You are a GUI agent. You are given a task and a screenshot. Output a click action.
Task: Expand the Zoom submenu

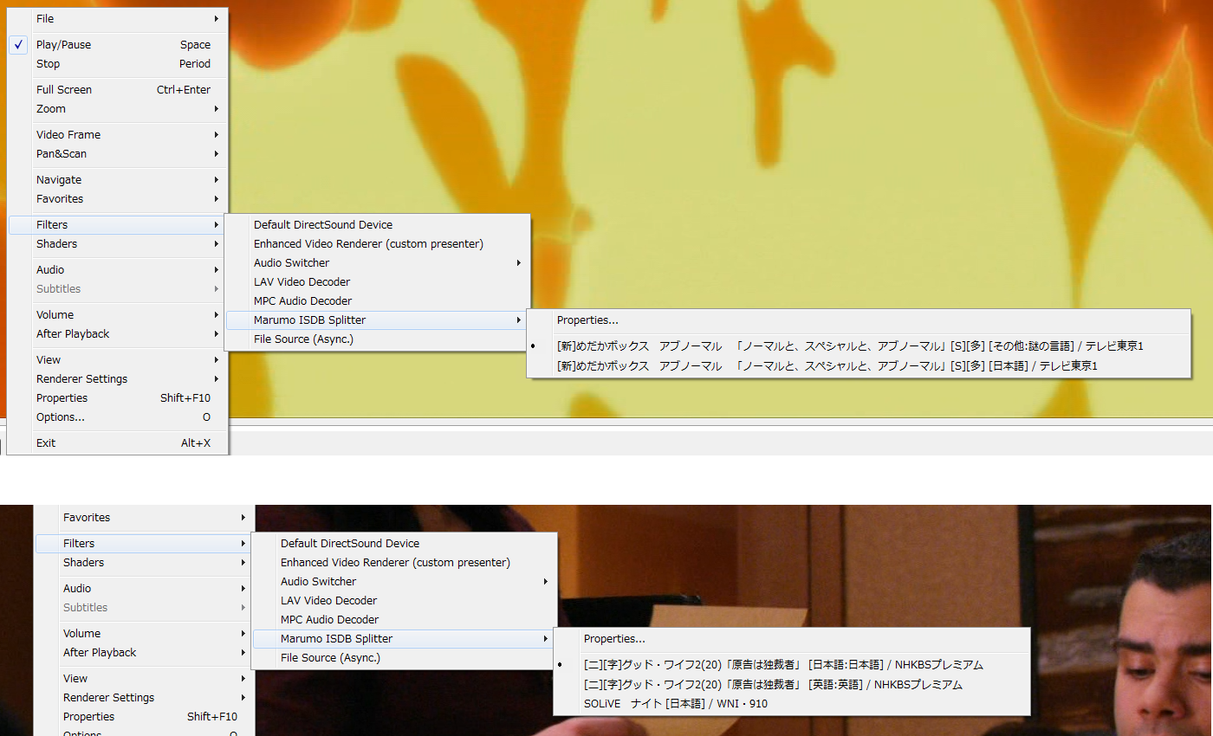click(x=51, y=109)
